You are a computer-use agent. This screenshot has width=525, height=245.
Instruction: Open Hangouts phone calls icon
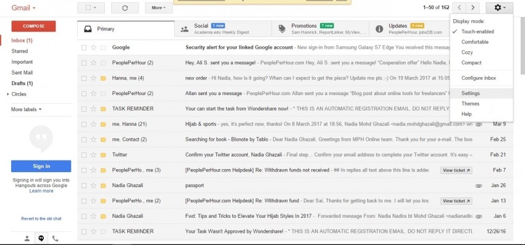pyautogui.click(x=55, y=238)
